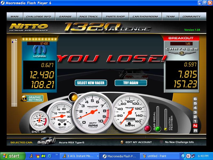Launch Internet Explorer from quick launch
Viewport: 213px width, 160px height.
[50, 156]
